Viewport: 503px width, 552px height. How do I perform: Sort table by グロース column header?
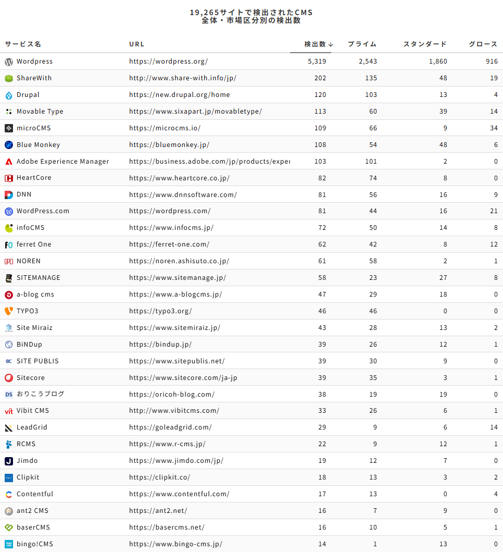[x=483, y=44]
